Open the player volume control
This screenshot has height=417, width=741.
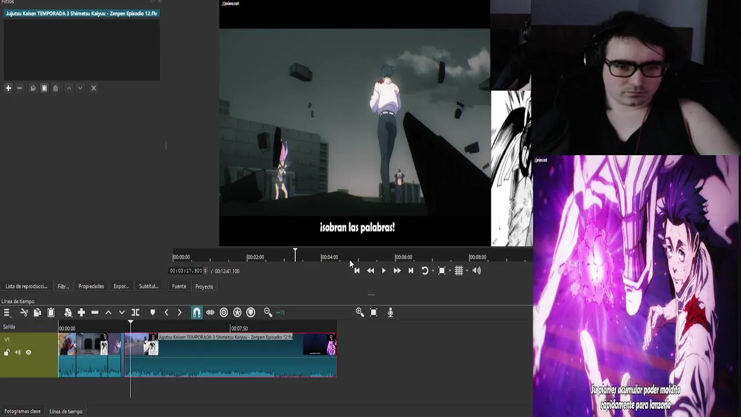pos(476,270)
